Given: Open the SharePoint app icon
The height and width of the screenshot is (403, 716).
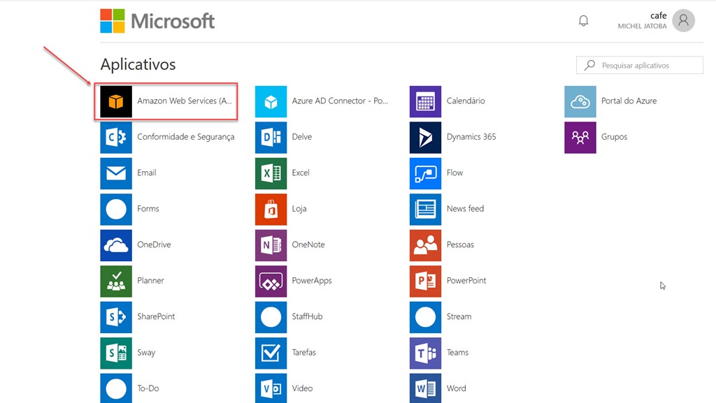Looking at the screenshot, I should pos(116,317).
